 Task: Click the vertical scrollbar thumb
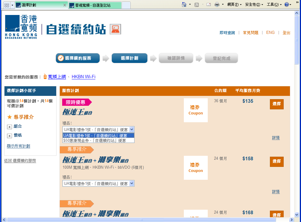click(297, 40)
